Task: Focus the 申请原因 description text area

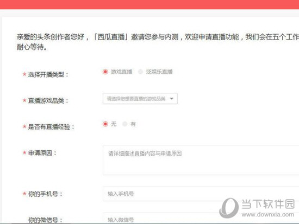Action: pos(201,160)
